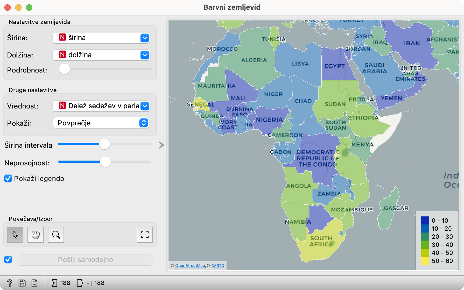This screenshot has height=290, width=464.
Task: Select Saudi Arabia on the map
Action: tap(375, 68)
